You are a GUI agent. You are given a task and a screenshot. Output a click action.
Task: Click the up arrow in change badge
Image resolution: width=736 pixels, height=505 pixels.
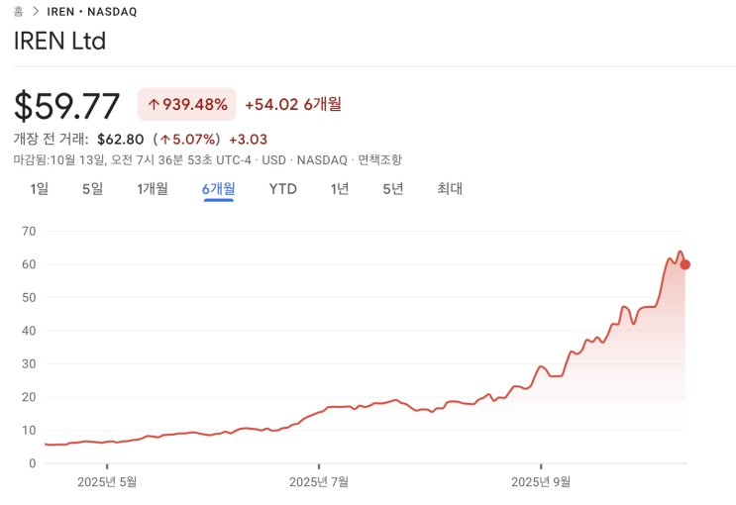[x=154, y=104]
